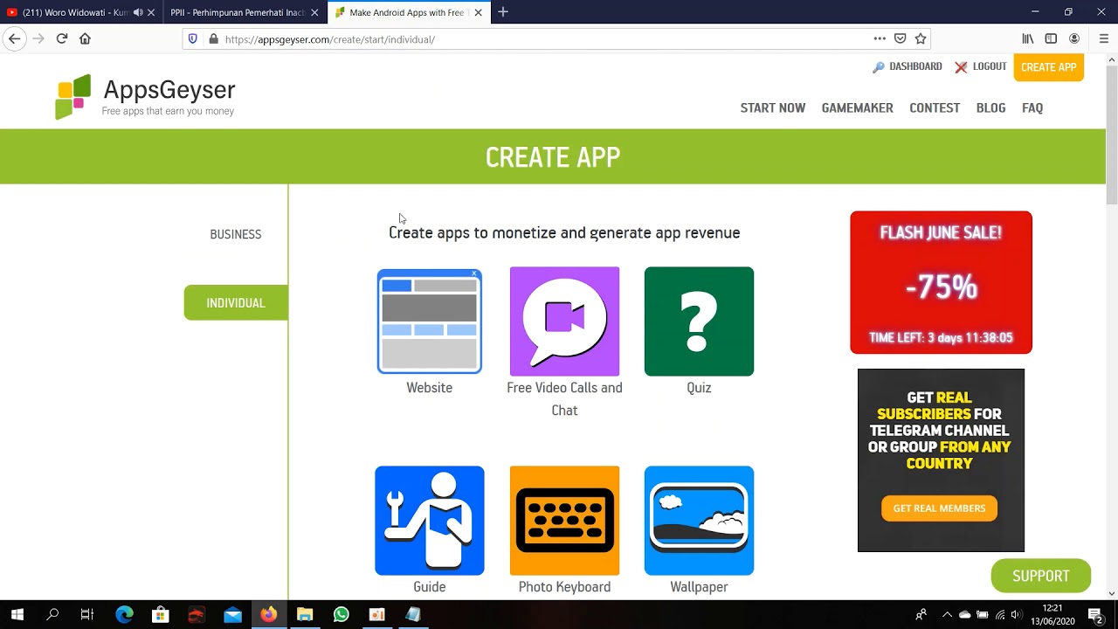Select the INDIVIDUAL category
The height and width of the screenshot is (629, 1118).
pyautogui.click(x=236, y=303)
